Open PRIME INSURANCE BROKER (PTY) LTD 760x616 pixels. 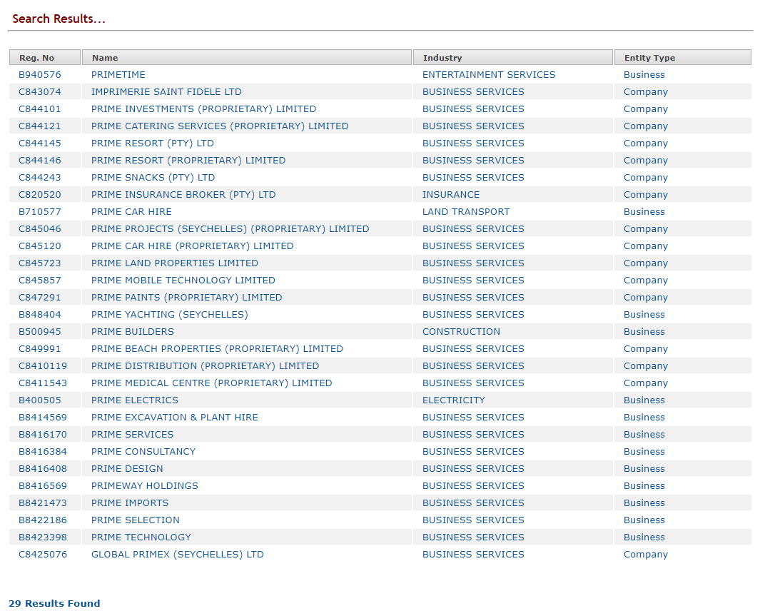pos(183,194)
